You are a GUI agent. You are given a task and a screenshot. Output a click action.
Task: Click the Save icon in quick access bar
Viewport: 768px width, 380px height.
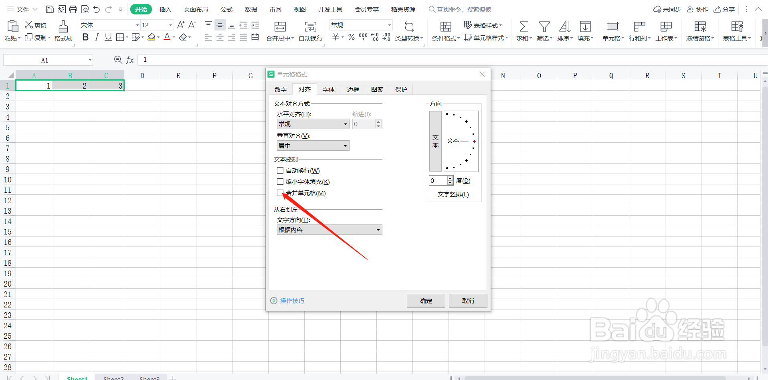tap(50, 9)
